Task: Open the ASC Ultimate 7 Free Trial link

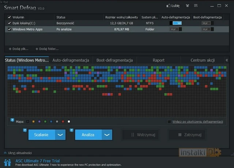Action: click(38, 161)
